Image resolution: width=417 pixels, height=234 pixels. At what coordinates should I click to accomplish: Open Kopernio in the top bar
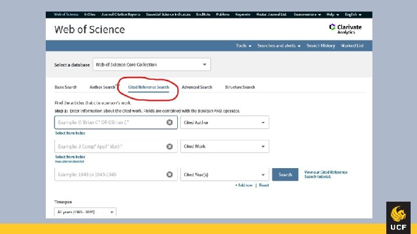pyautogui.click(x=243, y=14)
